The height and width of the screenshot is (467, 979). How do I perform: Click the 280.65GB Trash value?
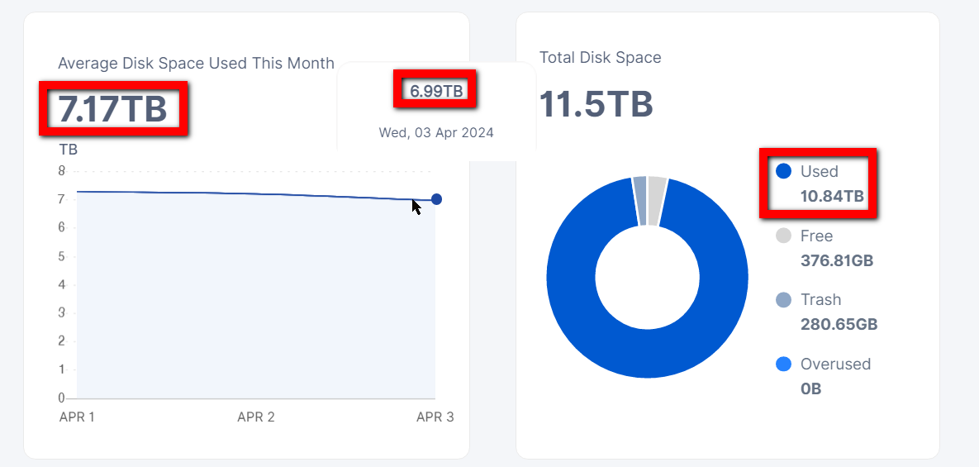839,325
